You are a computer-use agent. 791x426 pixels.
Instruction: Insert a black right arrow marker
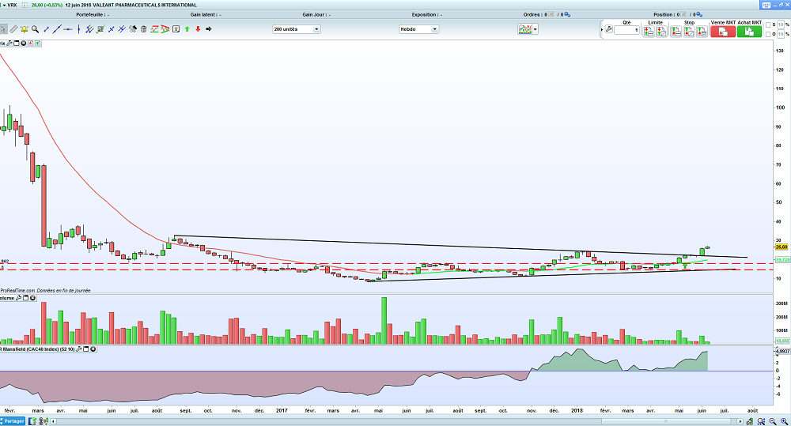[x=208, y=29]
